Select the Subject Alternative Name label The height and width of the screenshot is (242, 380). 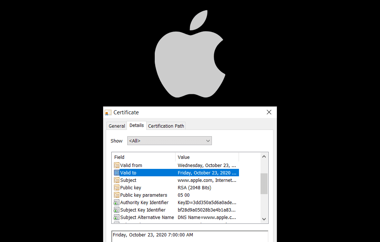pos(147,217)
